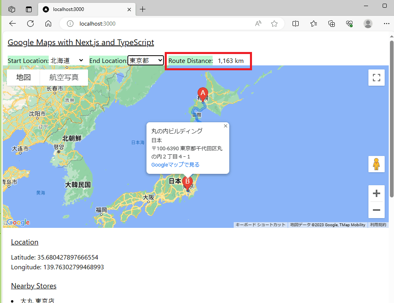Click the Latitude value text
Screen dimensions: 394x303
pyautogui.click(x=68, y=258)
